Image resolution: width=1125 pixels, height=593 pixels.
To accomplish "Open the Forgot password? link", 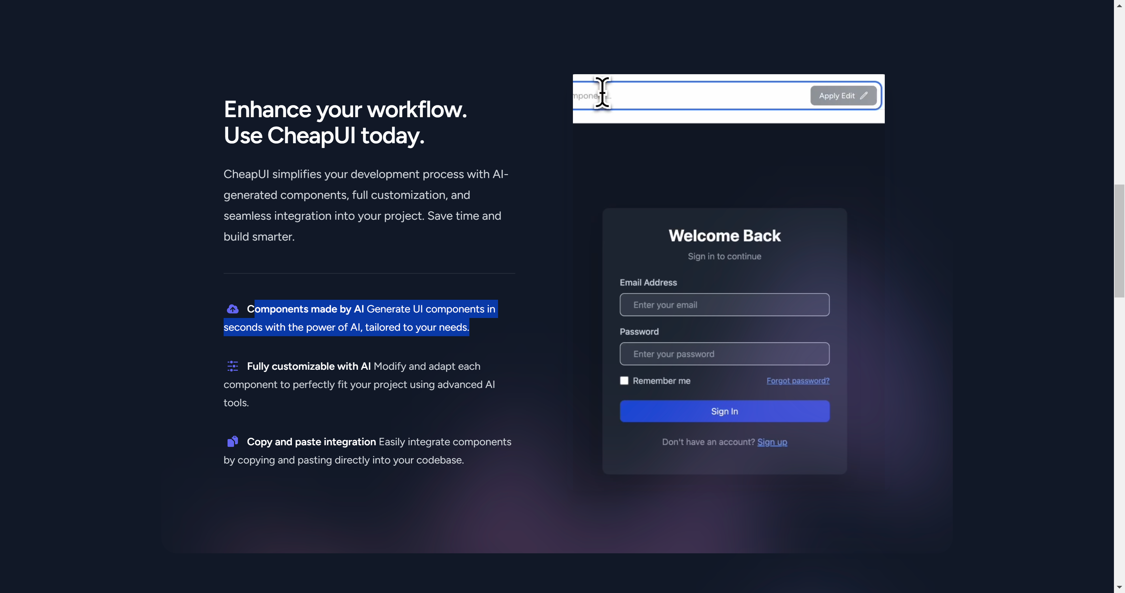I will 798,380.
